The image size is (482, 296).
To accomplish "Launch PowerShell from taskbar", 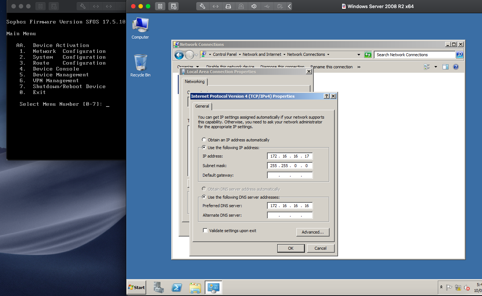I will [177, 288].
